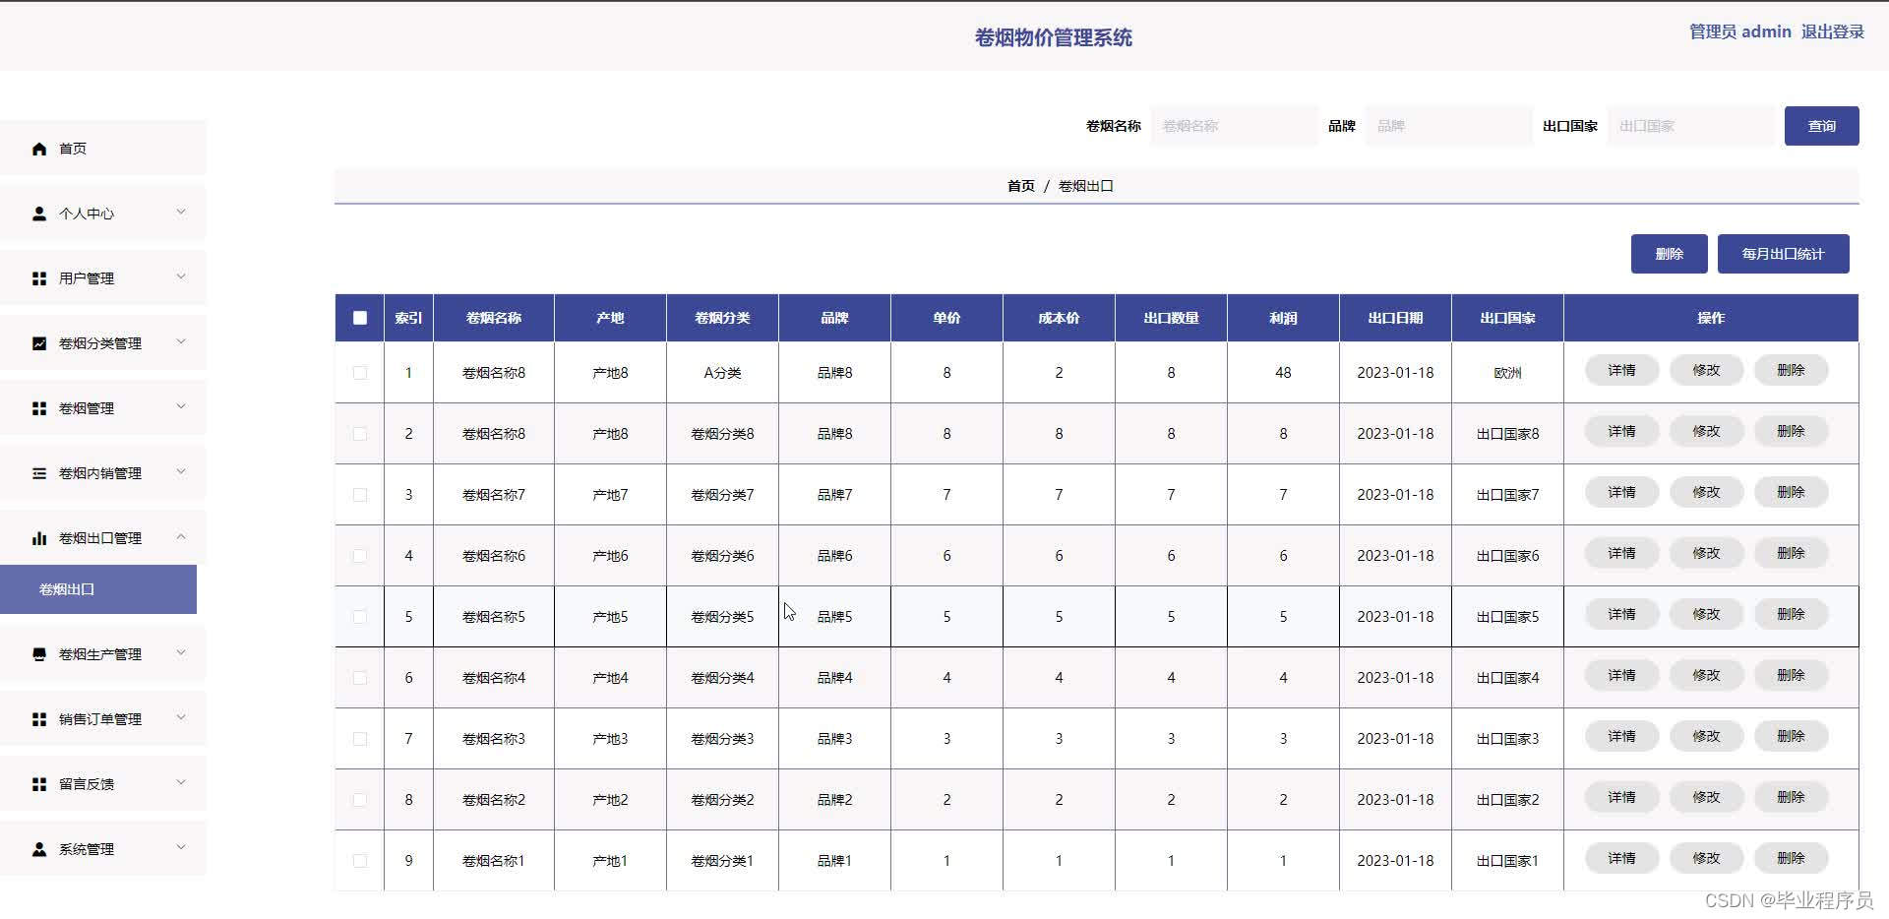Viewport: 1889px width, 919px height.
Task: Click the 卷烟名称4 cell
Action: (x=494, y=678)
